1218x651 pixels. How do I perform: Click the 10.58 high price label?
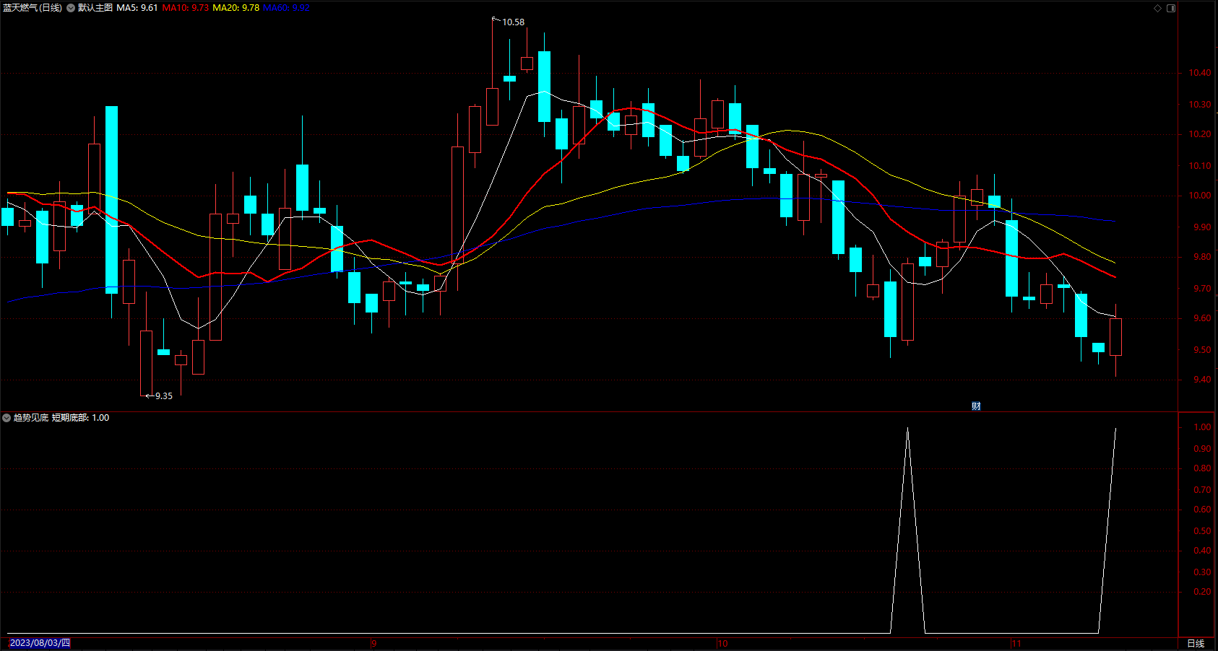click(x=514, y=22)
